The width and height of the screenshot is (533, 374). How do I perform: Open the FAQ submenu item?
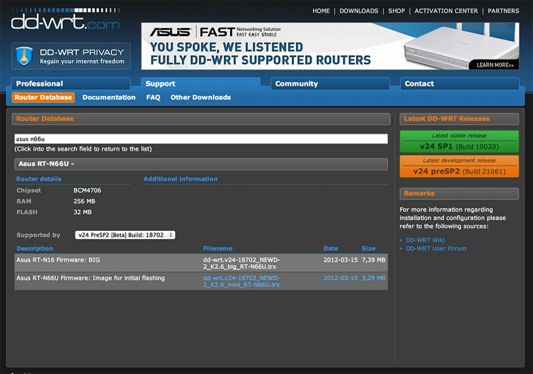coord(153,97)
